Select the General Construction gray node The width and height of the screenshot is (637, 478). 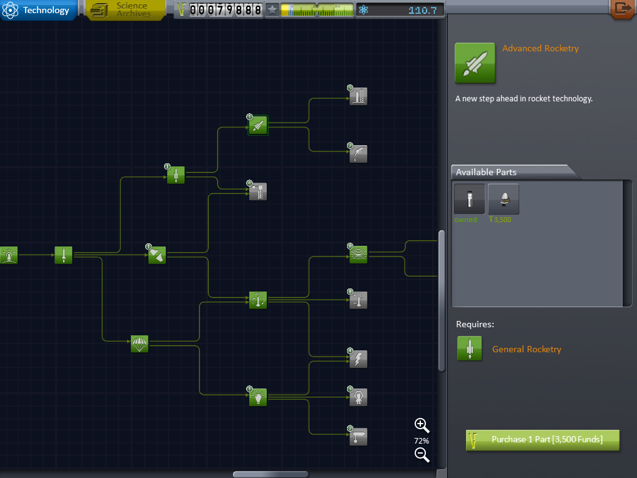pos(258,191)
